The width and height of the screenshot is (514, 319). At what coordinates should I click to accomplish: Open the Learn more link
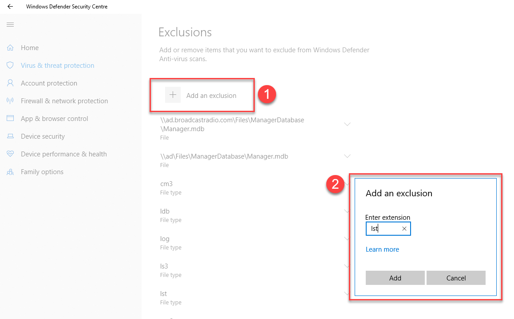click(x=382, y=249)
